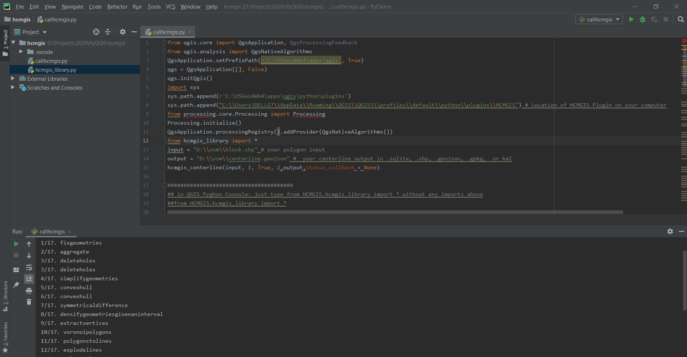
Task: Collapse the hcmgis root folder
Action: tap(14, 43)
